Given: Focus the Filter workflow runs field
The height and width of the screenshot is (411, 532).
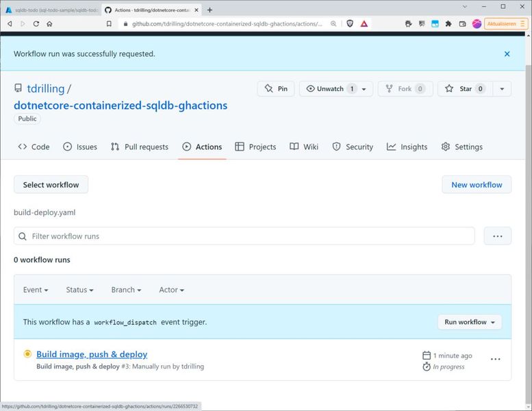Looking at the screenshot, I should 244,236.
